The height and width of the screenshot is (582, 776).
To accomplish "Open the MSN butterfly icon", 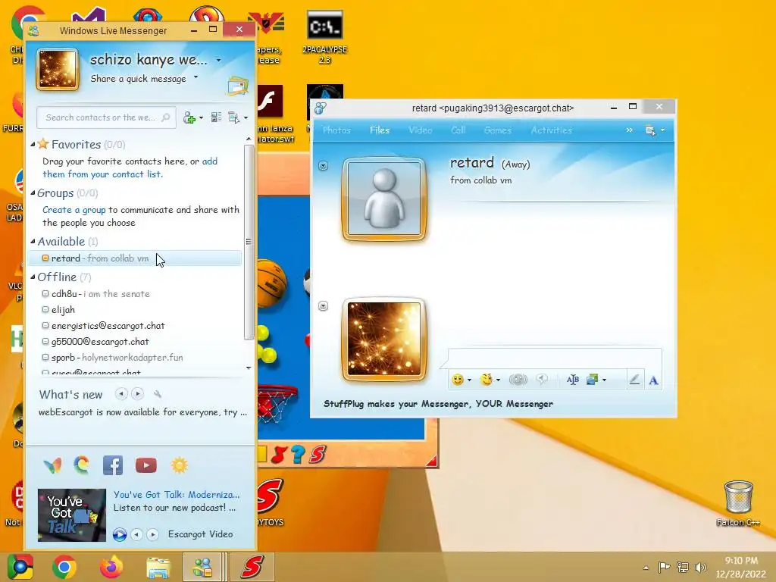I will [52, 466].
